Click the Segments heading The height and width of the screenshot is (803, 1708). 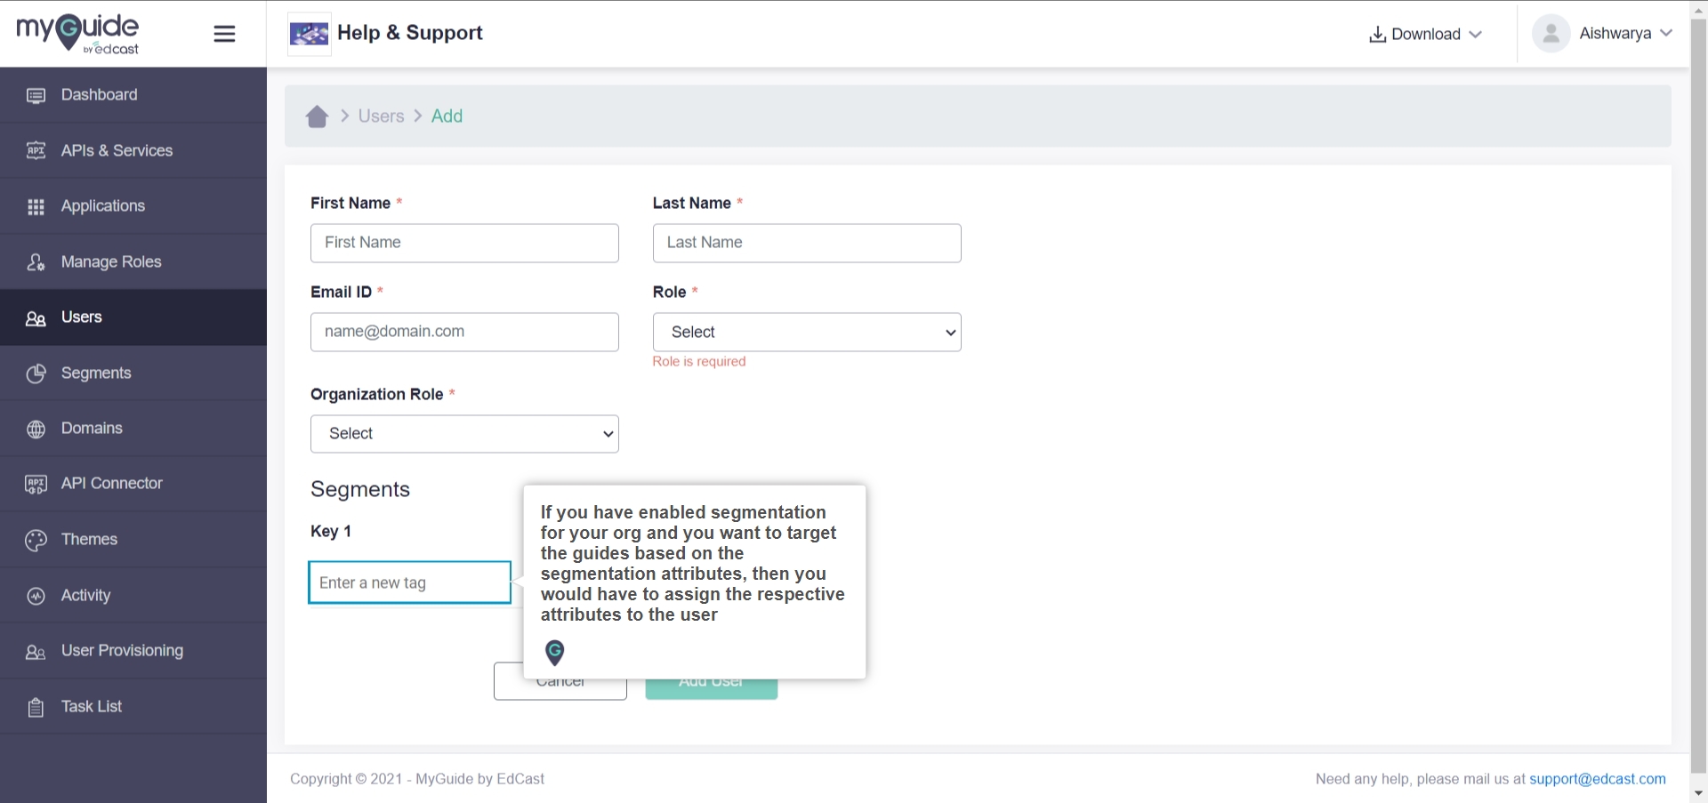360,490
